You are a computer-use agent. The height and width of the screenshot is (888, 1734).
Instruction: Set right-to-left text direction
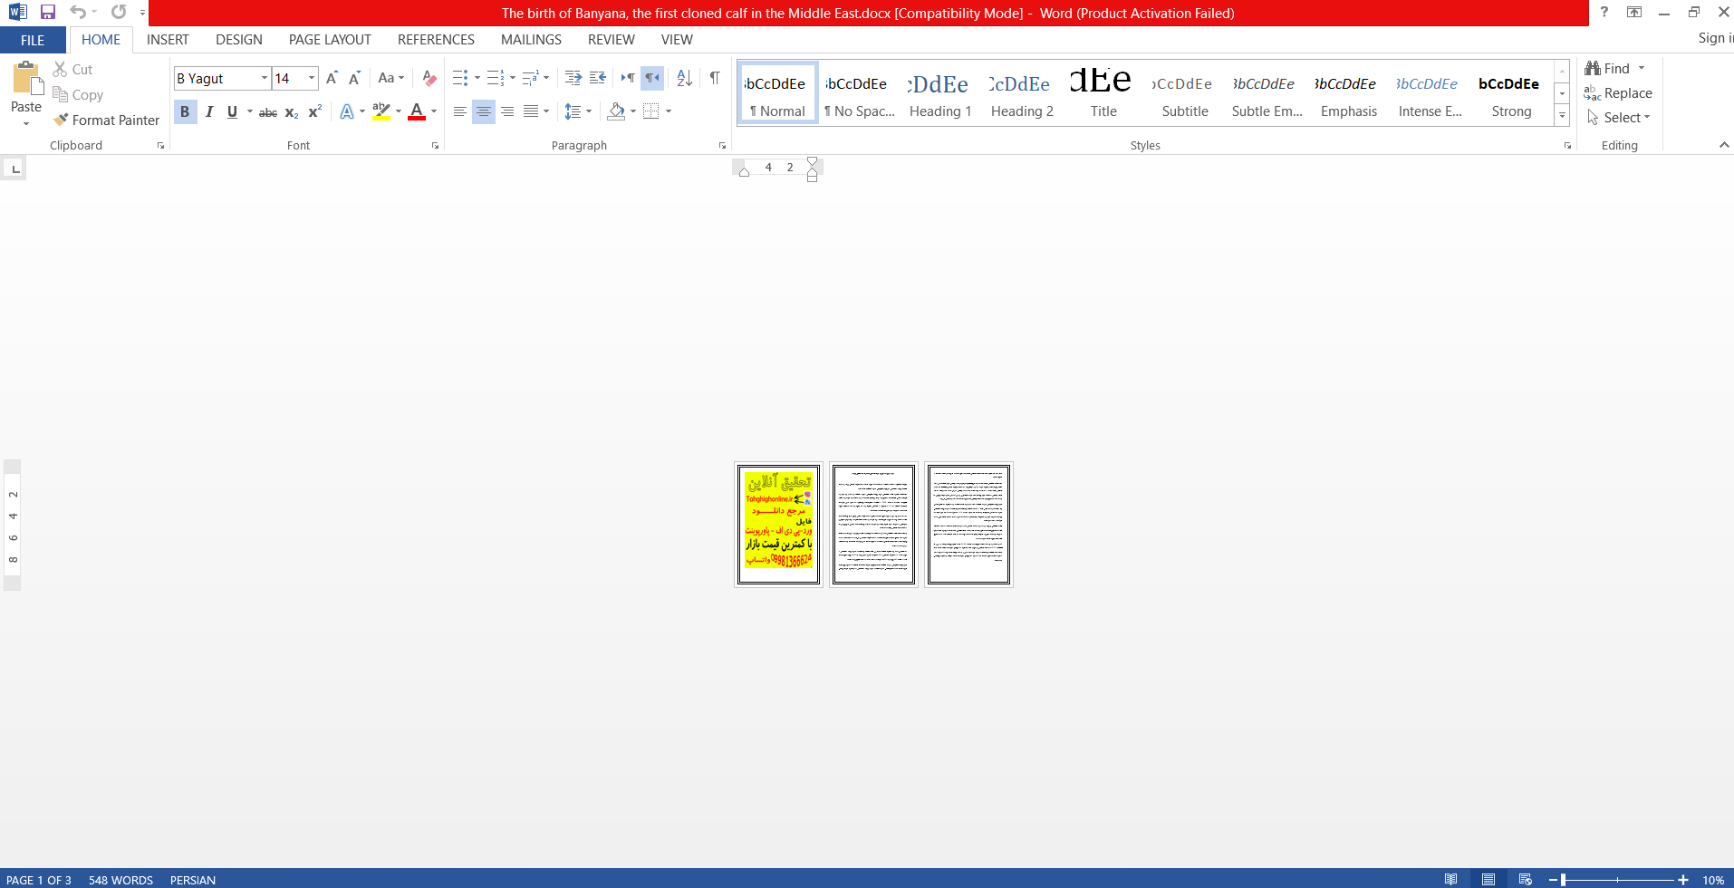652,78
